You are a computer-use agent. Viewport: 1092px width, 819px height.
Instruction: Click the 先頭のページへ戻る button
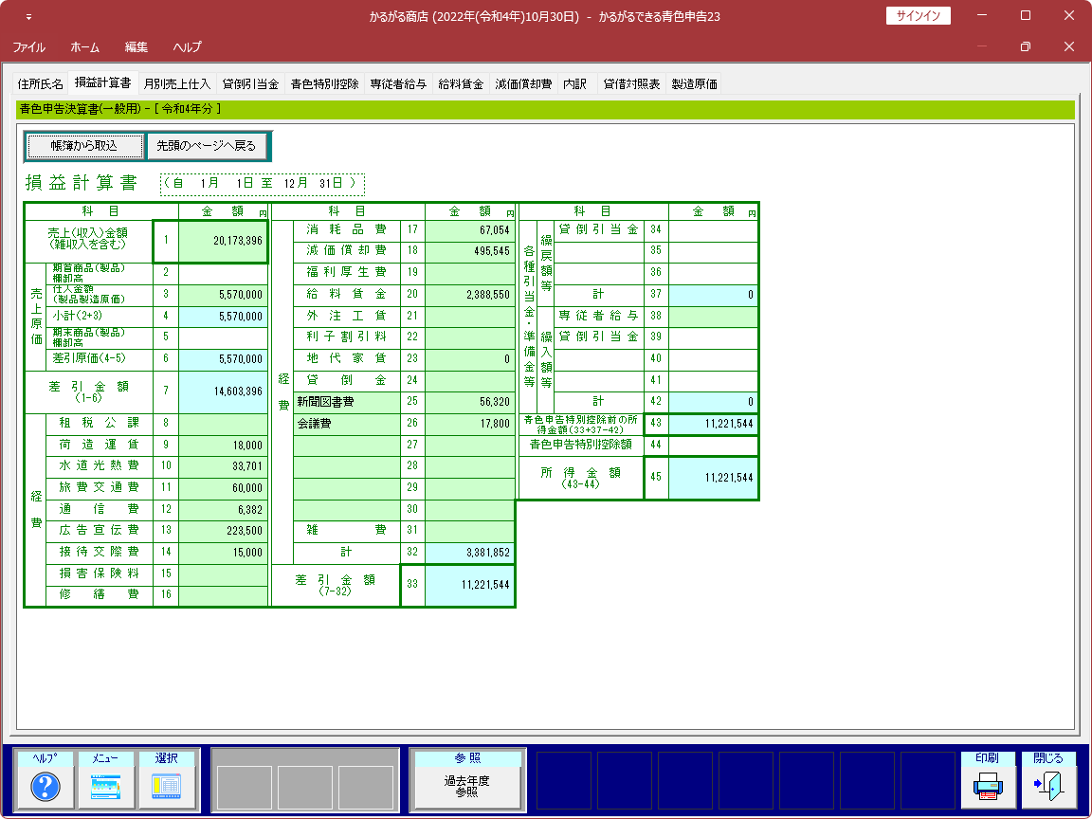tap(206, 146)
